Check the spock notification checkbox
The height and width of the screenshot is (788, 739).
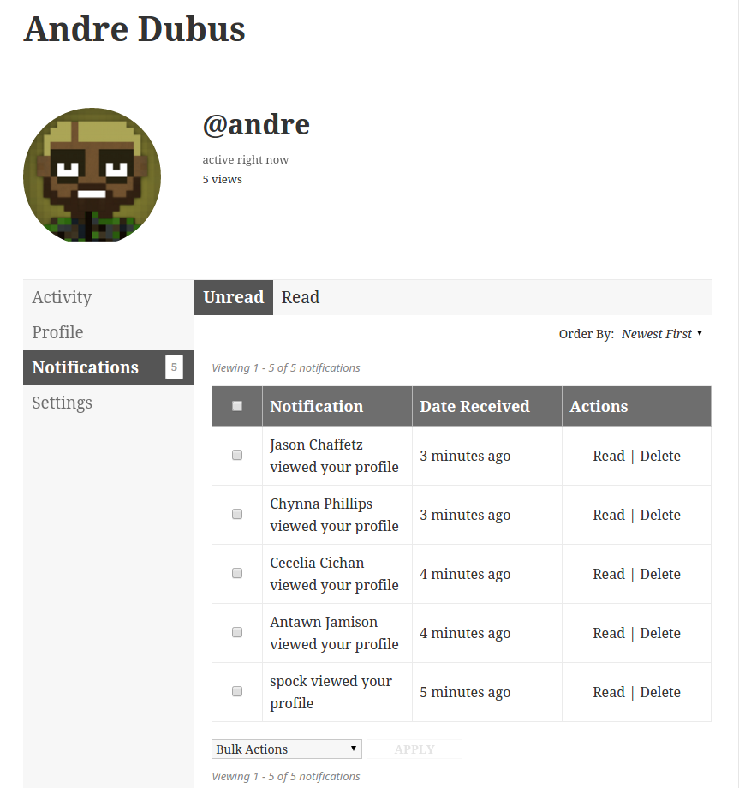(237, 691)
